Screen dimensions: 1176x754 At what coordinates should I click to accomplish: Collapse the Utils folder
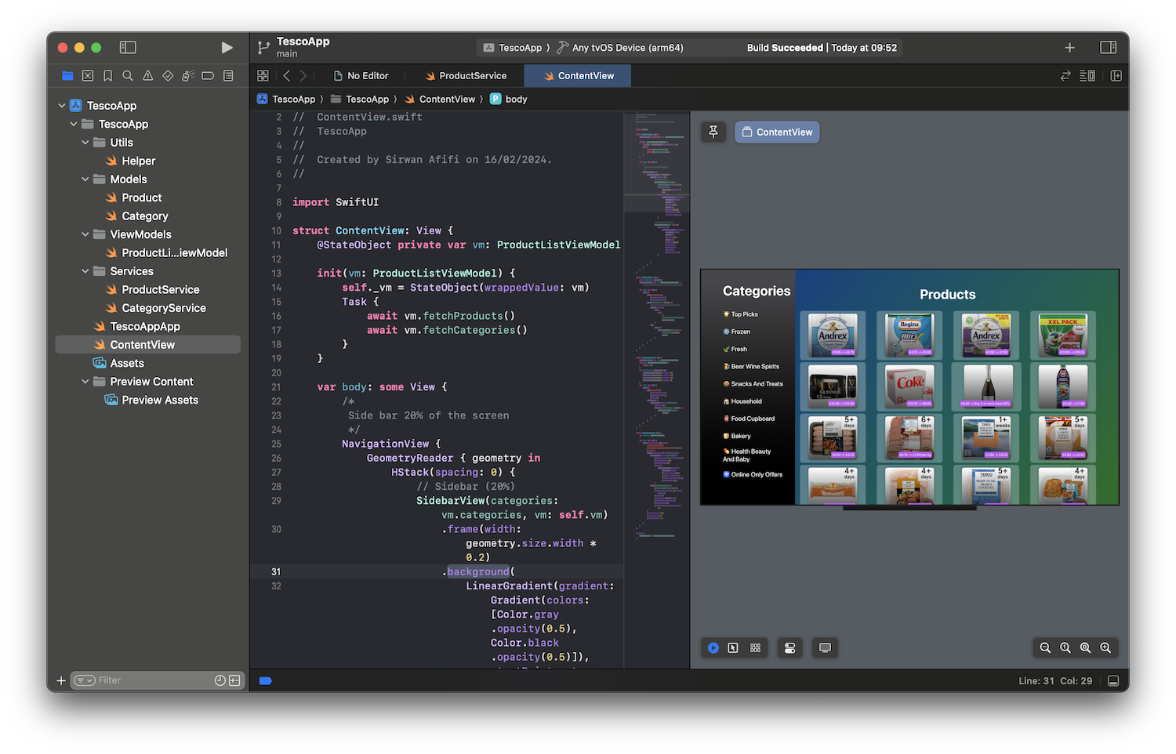[85, 143]
